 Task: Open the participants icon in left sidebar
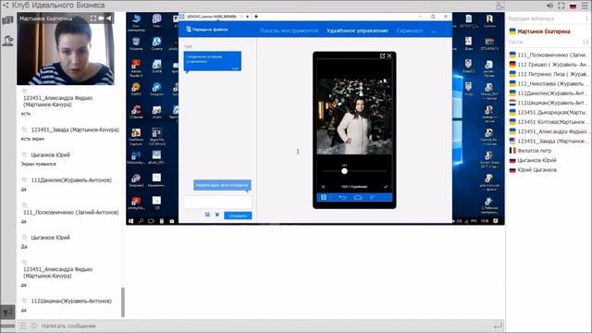pyautogui.click(x=7, y=41)
